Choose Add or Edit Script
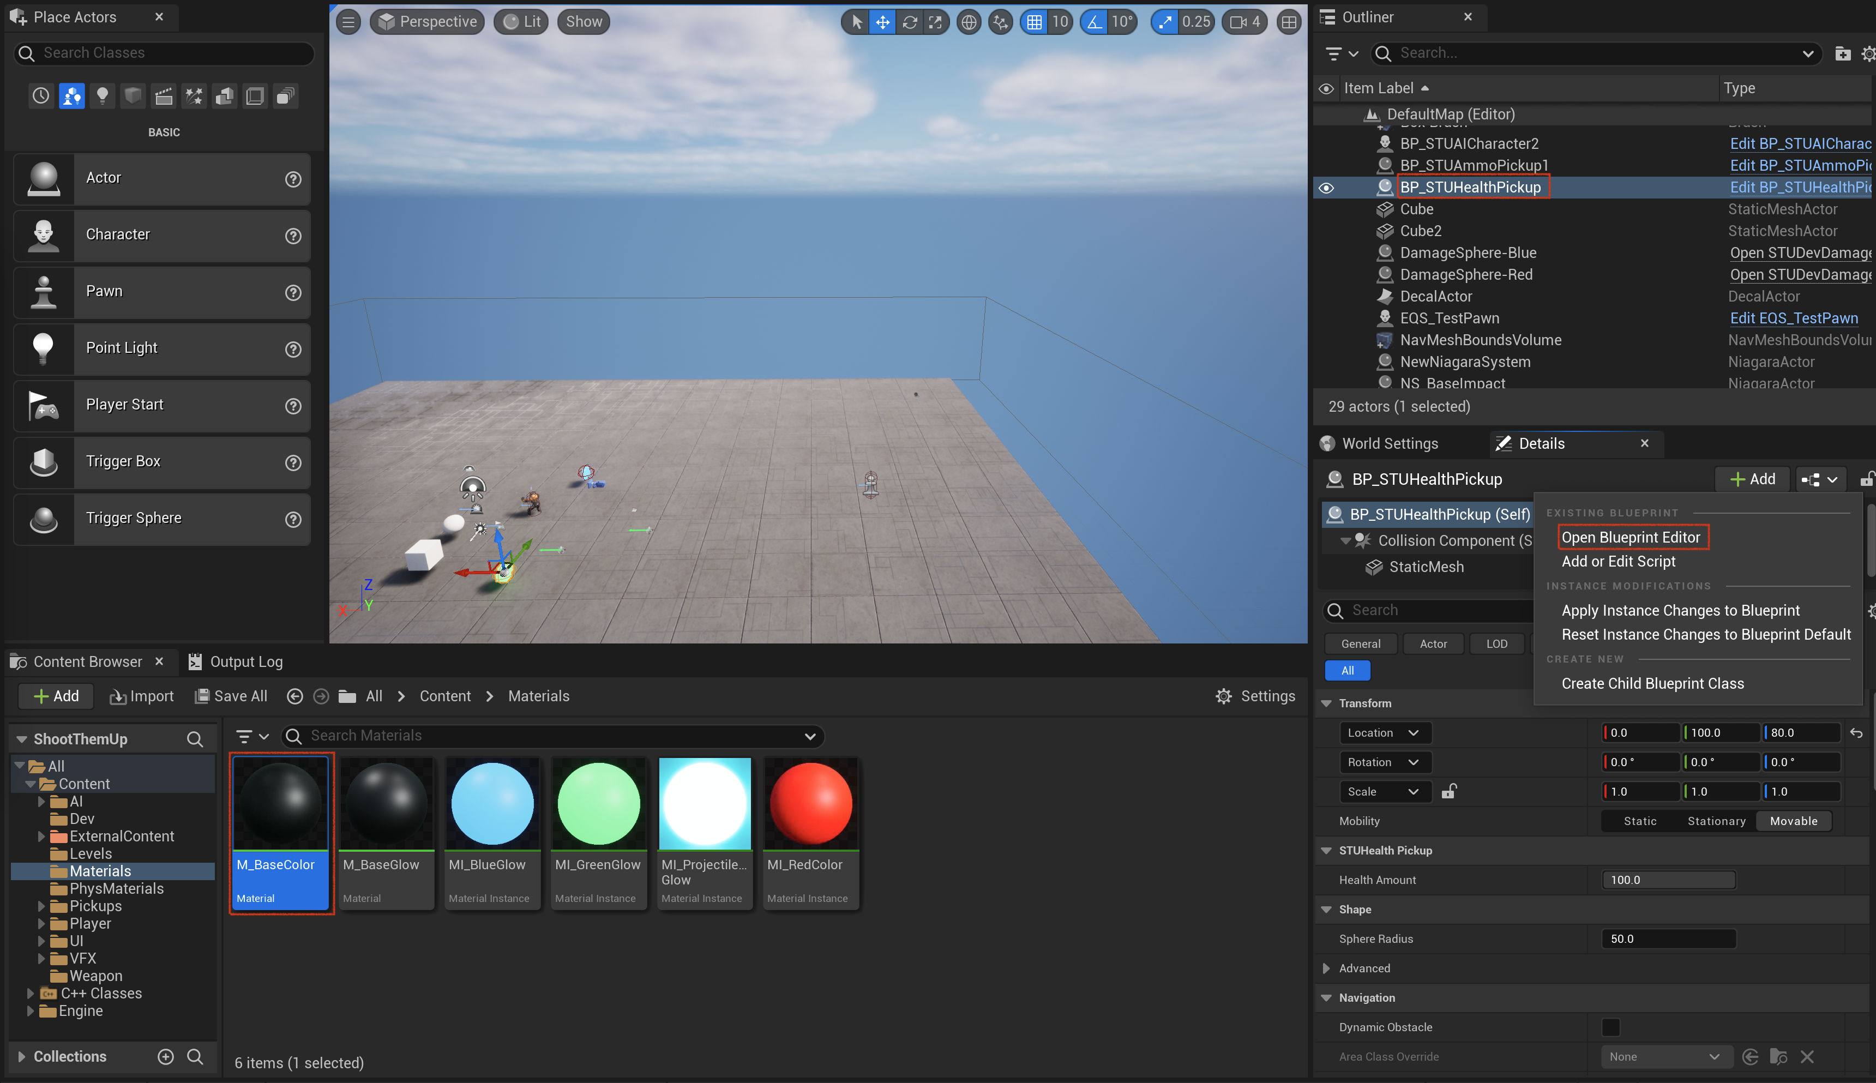 1618,562
